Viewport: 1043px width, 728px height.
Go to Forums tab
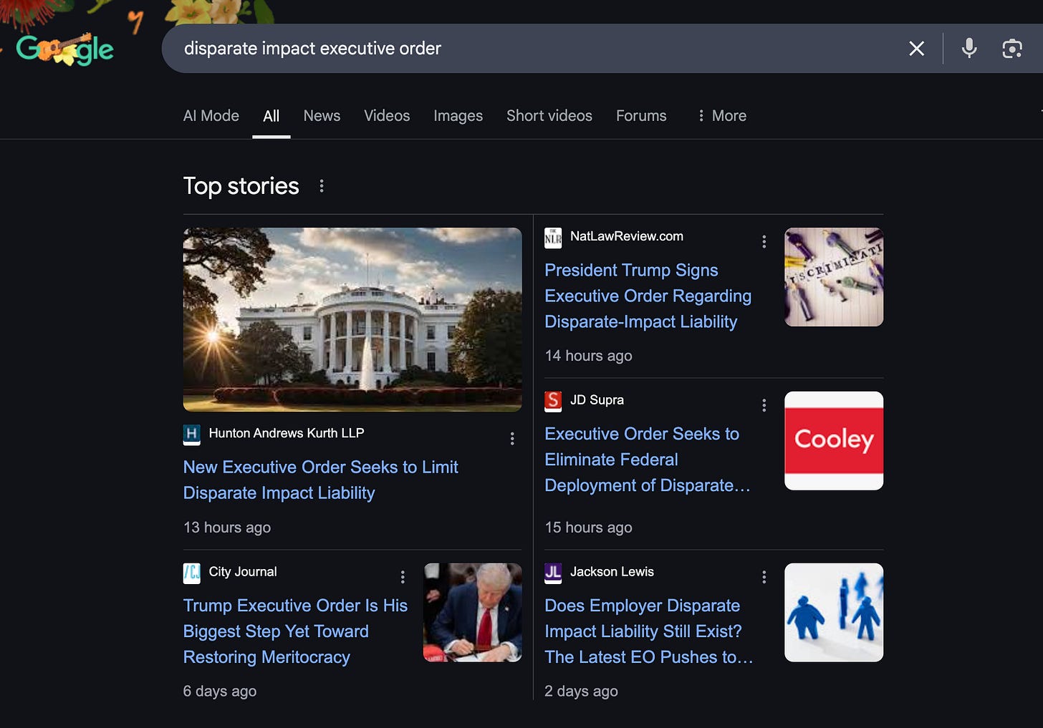click(x=641, y=116)
